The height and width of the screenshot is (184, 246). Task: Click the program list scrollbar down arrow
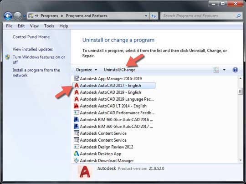241,160
